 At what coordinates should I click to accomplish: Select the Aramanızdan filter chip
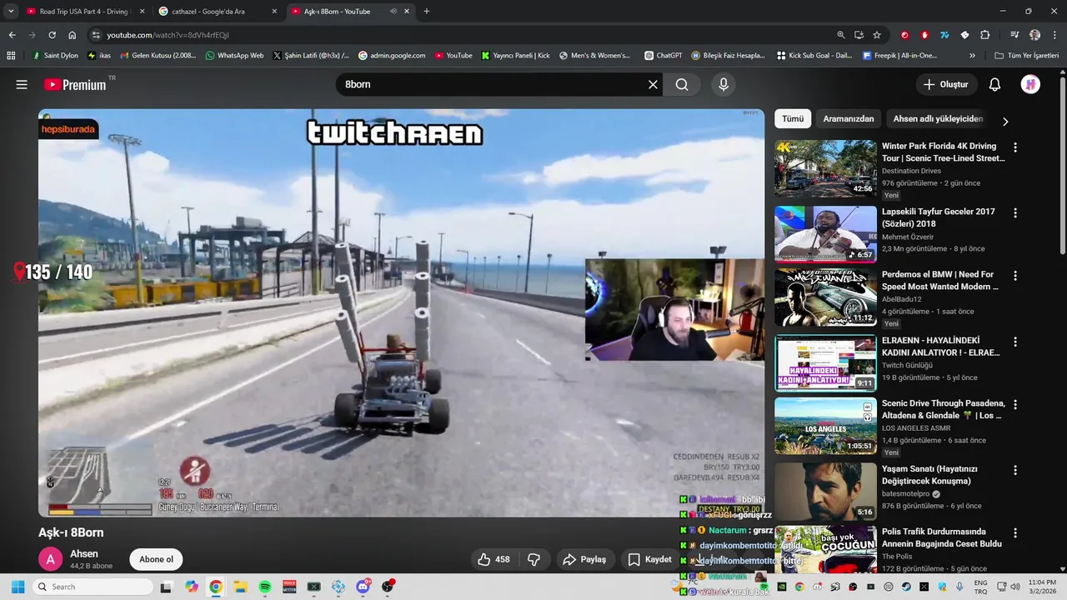point(849,118)
